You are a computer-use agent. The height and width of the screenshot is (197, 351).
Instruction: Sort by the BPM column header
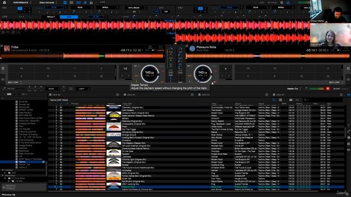click(284, 103)
